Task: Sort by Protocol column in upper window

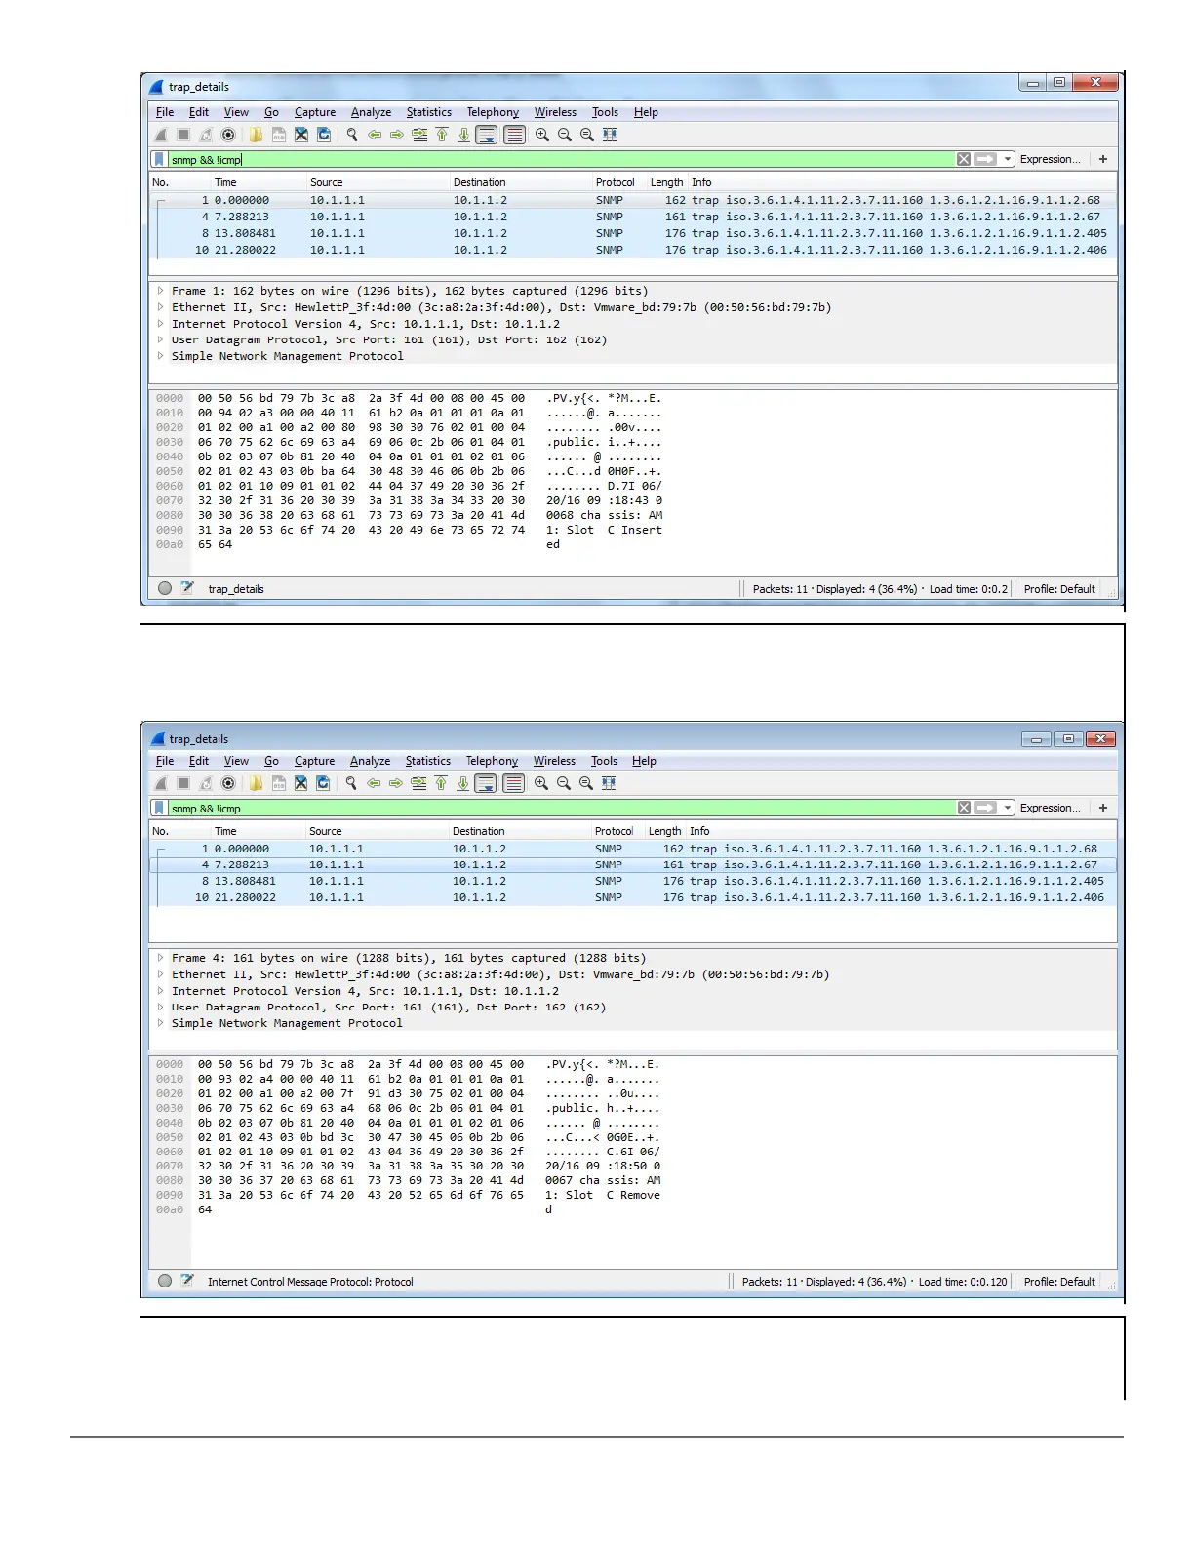Action: coord(616,182)
